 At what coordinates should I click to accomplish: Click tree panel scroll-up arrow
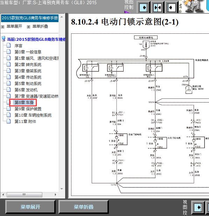62,17
